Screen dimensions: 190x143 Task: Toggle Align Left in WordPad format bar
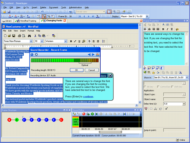pos(89,41)
